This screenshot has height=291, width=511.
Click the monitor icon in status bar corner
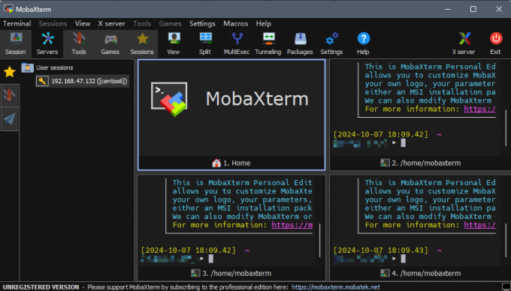click(x=506, y=286)
